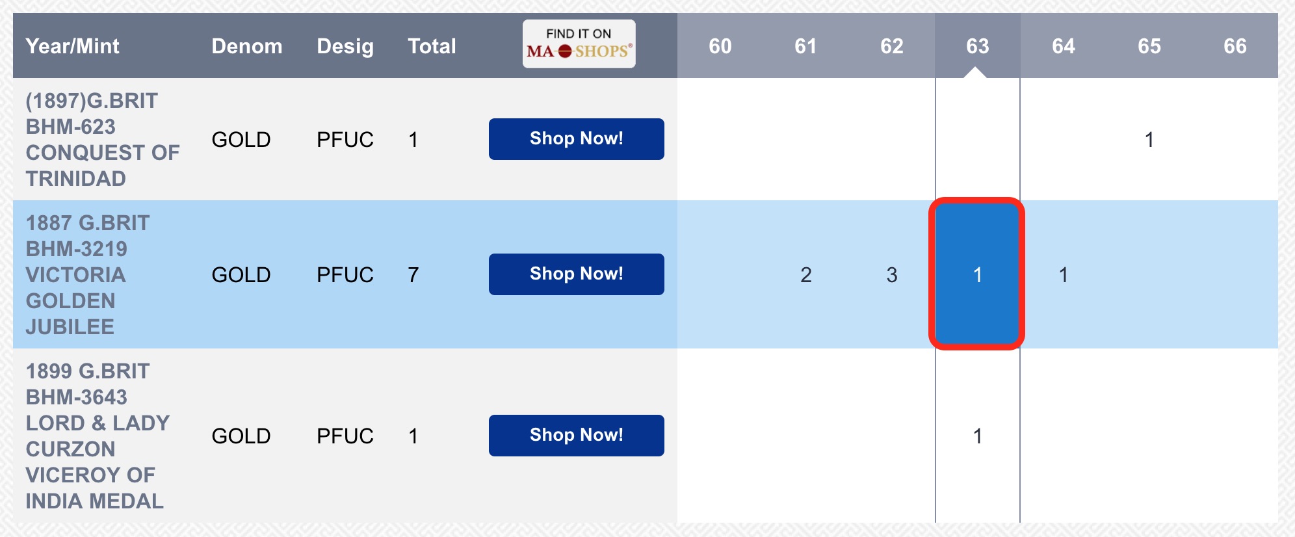Click grade 62 count for Victoria Jubilee
The width and height of the screenshot is (1295, 537).
tap(891, 274)
